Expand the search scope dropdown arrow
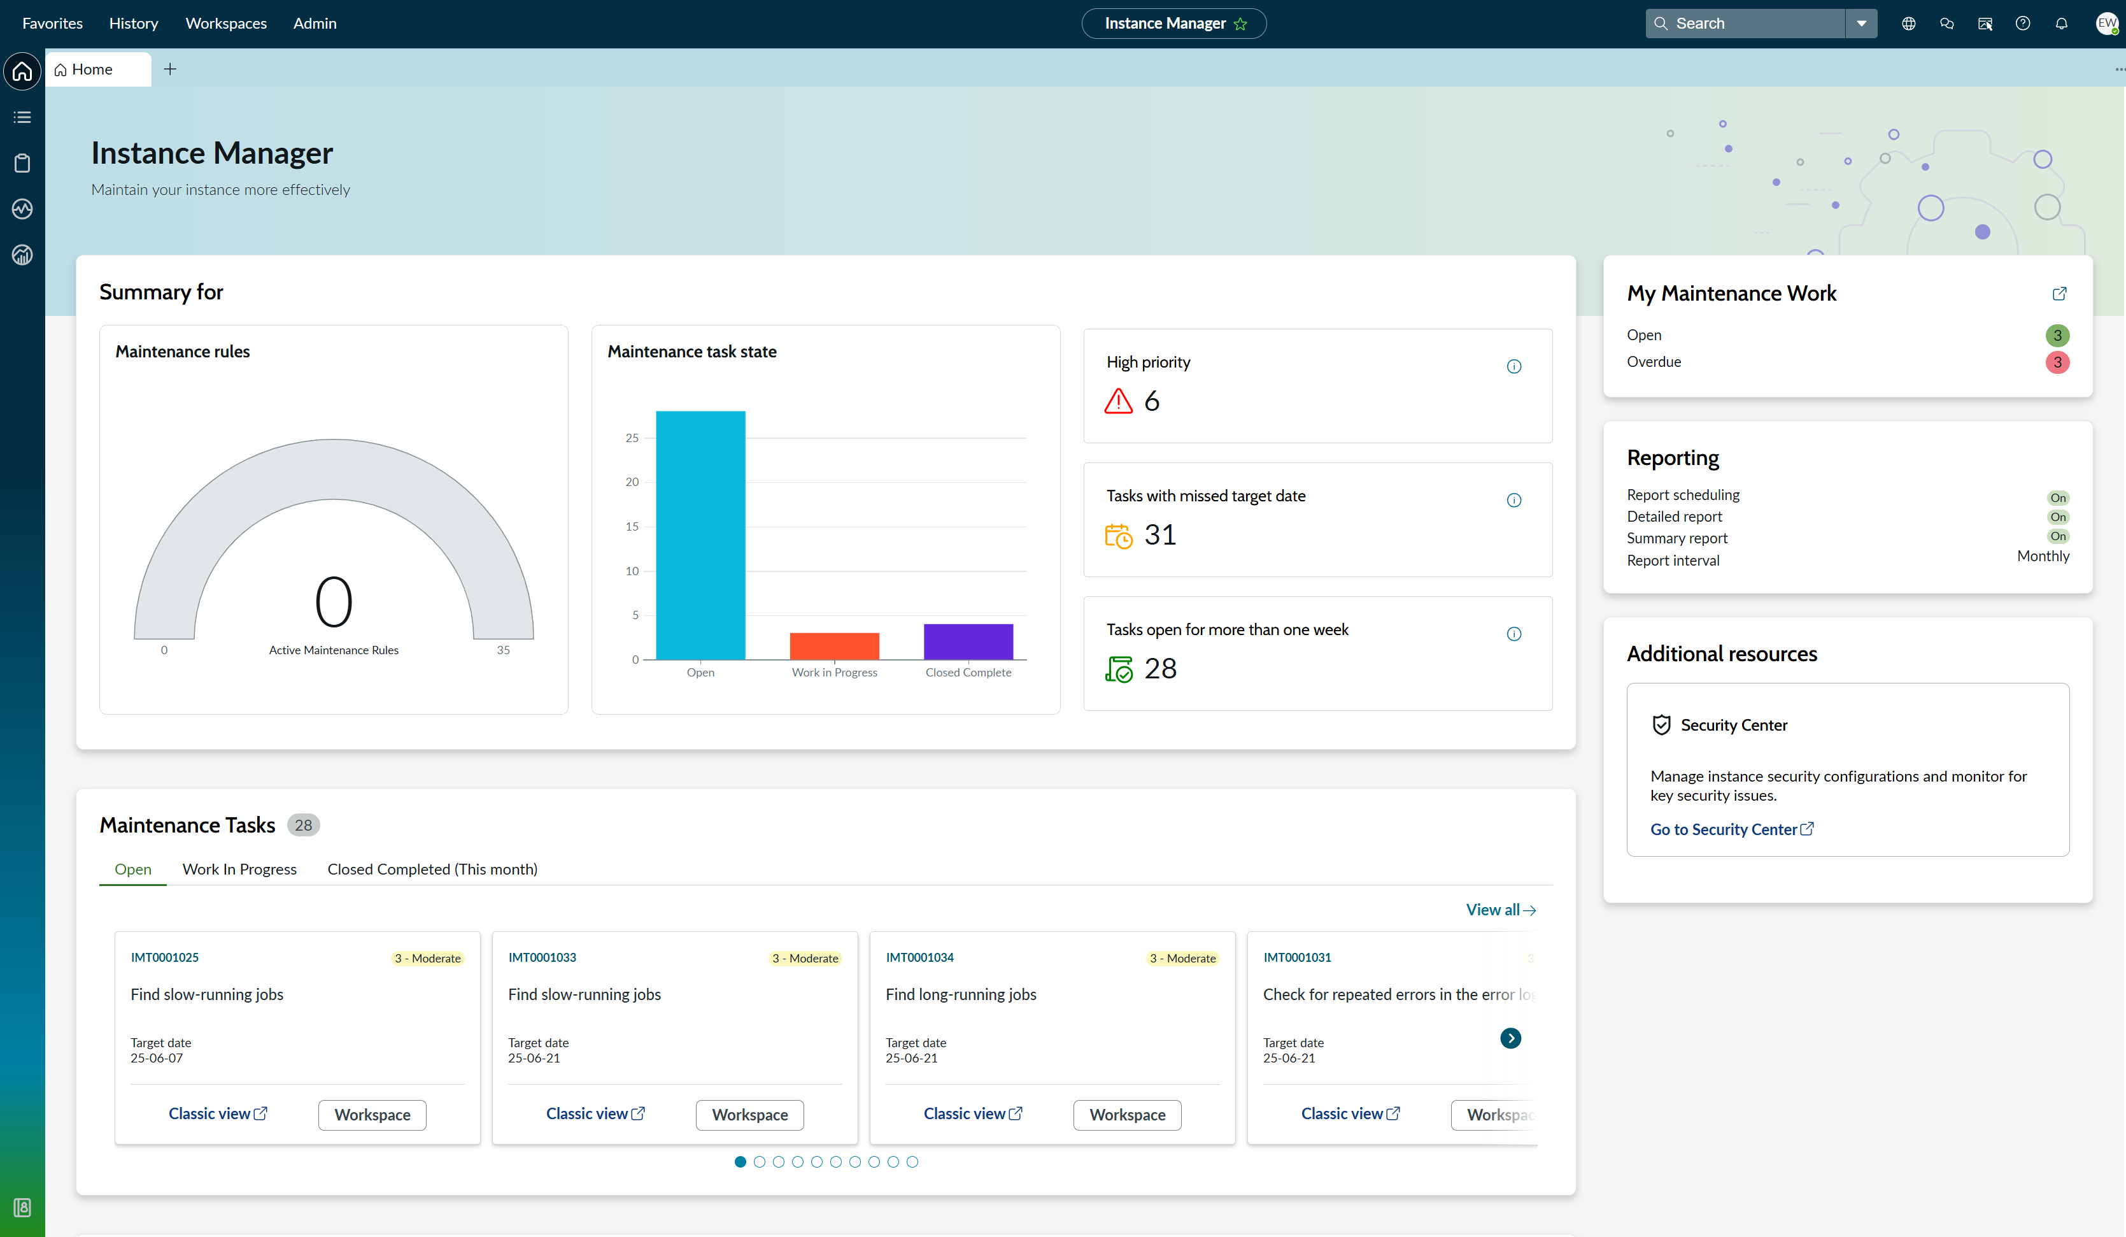2126x1237 pixels. (1861, 24)
